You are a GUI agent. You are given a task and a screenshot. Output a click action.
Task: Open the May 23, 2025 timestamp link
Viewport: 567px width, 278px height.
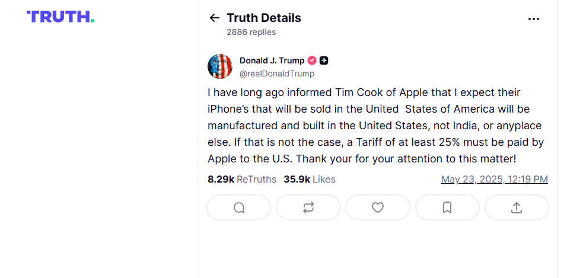coord(494,179)
